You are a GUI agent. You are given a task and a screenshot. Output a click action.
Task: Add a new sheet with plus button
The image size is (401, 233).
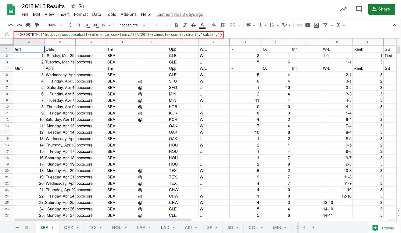17,228
